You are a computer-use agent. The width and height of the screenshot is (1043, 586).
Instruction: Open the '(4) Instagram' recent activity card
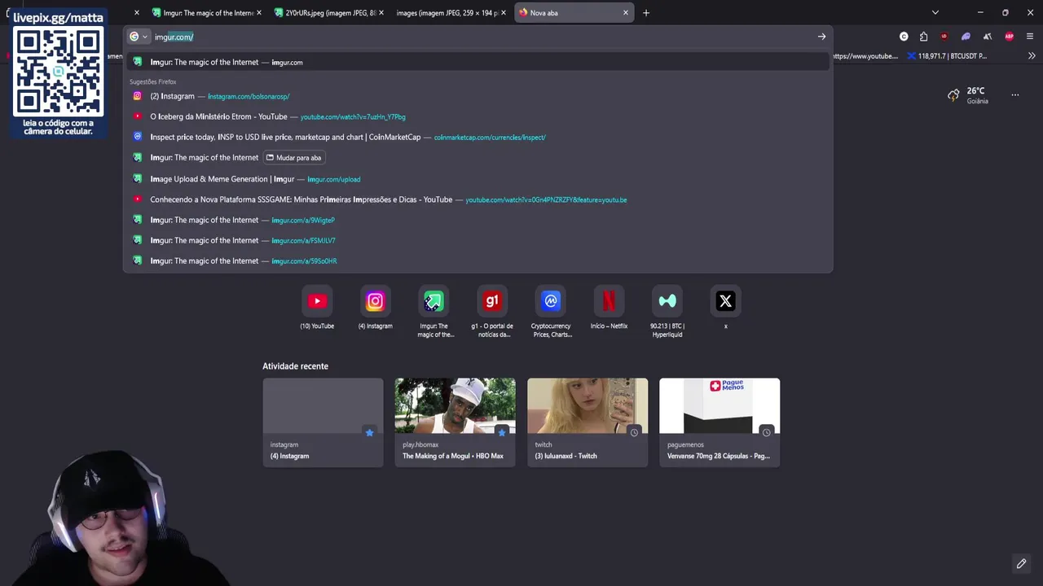323,422
